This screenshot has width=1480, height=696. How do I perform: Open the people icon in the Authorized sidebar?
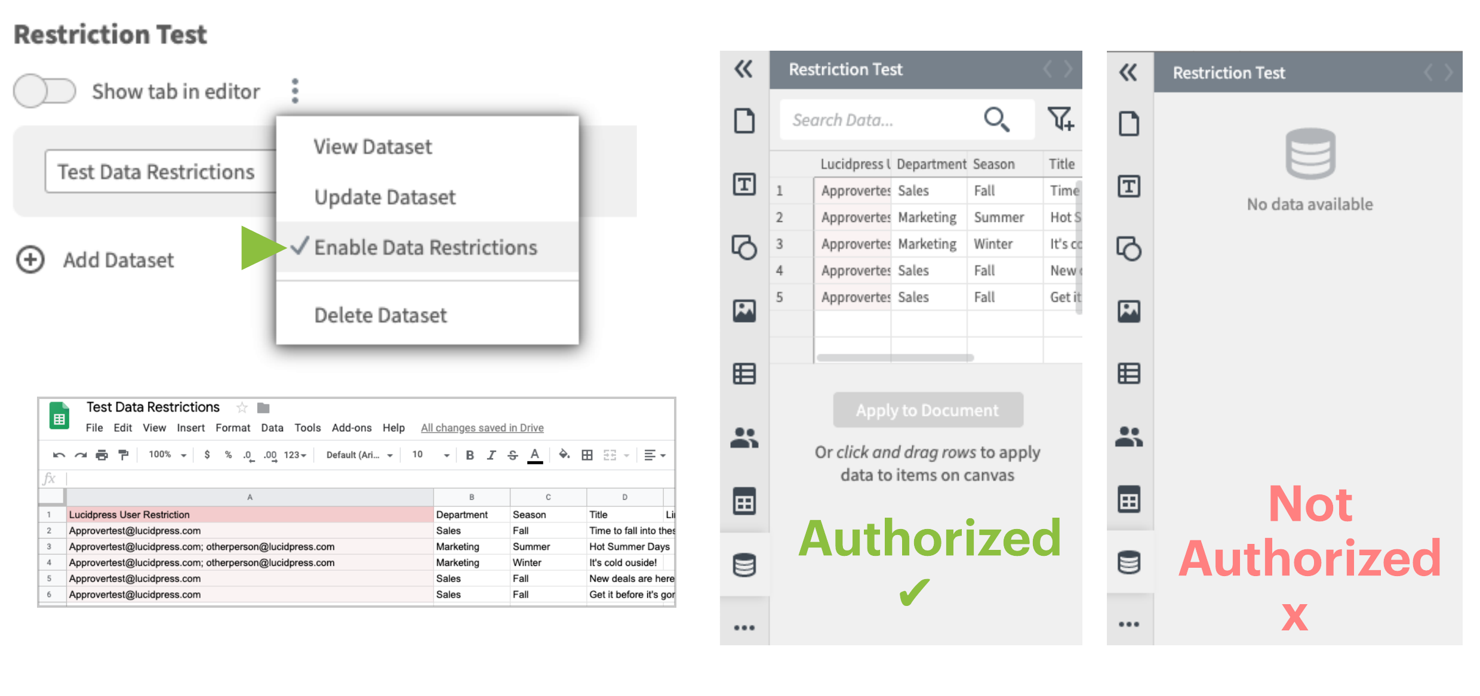744,438
